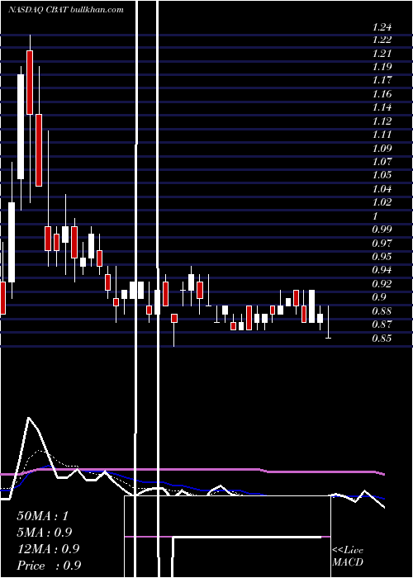Click the 1.02 price axis label
The width and height of the screenshot is (413, 578).
tap(382, 202)
